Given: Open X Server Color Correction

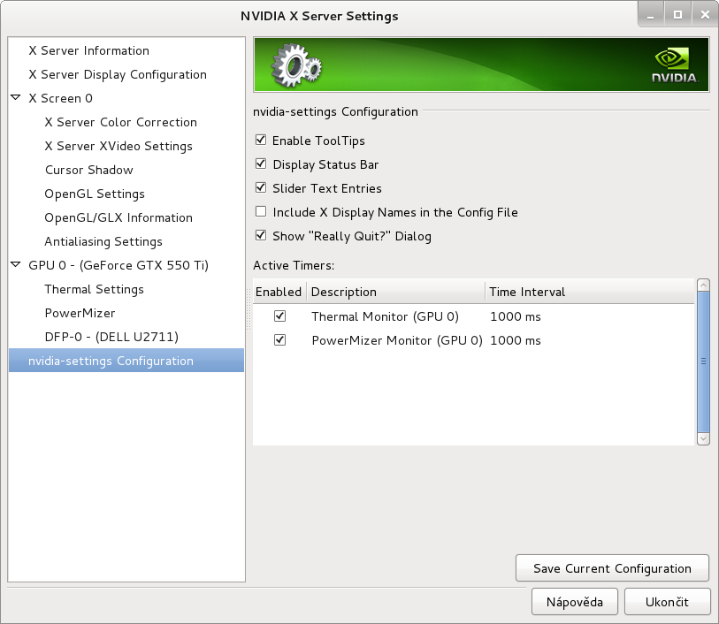Looking at the screenshot, I should click(x=120, y=122).
